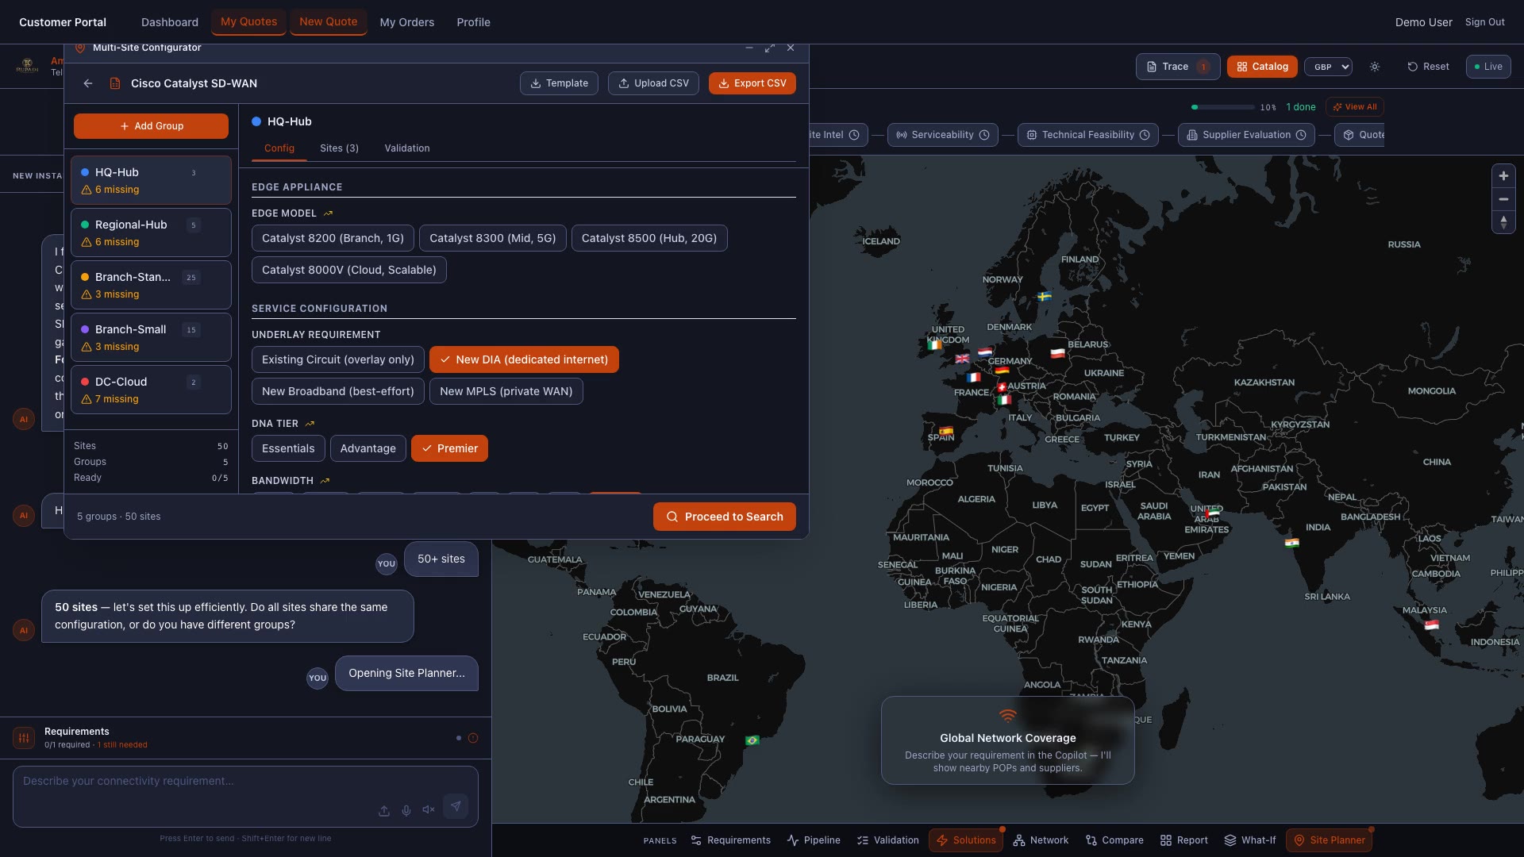This screenshot has width=1524, height=857.
Task: Open the What-If panel in bottom bar
Action: pos(1250,840)
